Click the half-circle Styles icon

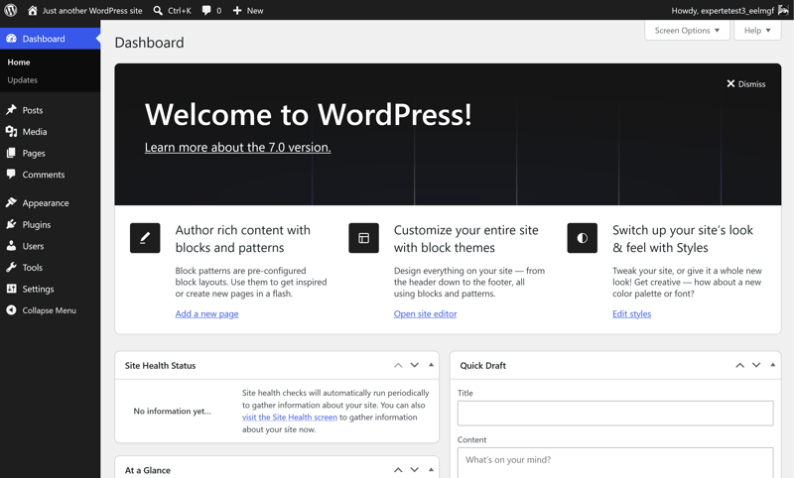pyautogui.click(x=583, y=238)
